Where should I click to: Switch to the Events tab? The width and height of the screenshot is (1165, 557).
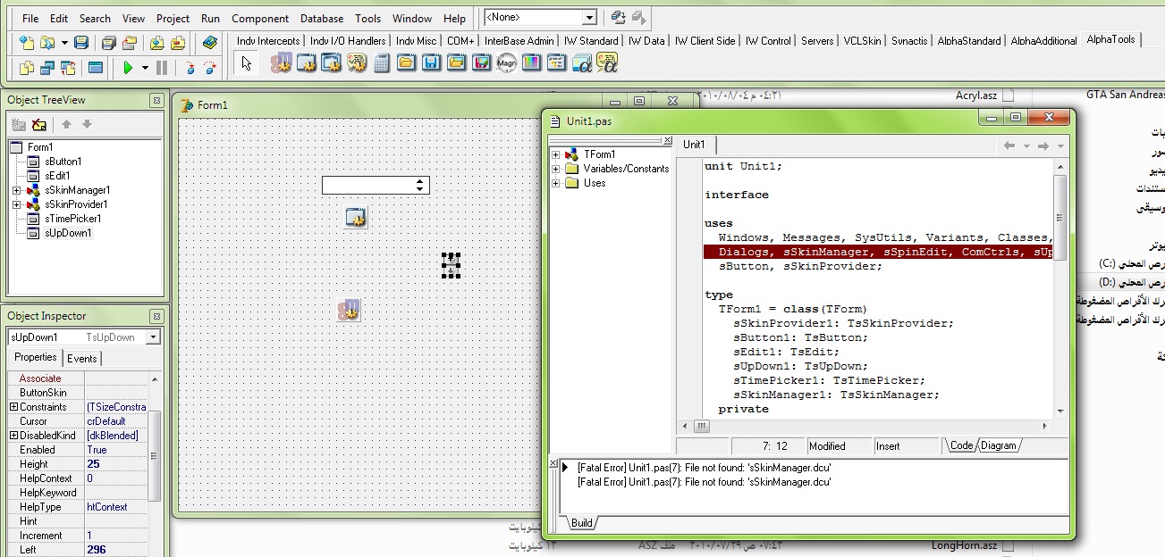click(82, 358)
